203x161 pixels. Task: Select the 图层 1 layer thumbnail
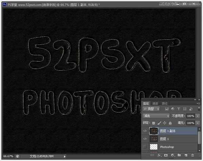154,139
